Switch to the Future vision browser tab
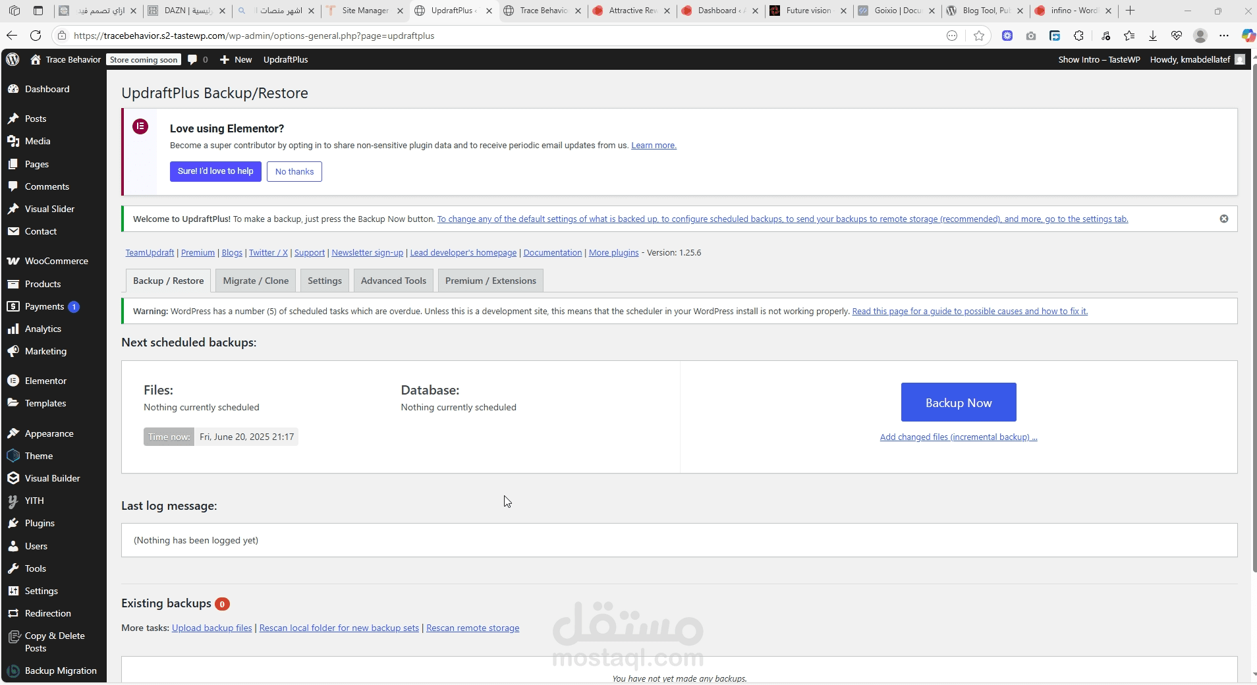This screenshot has height=685, width=1257. [808, 11]
